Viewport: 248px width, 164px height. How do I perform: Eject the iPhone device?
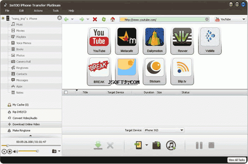click(x=59, y=18)
